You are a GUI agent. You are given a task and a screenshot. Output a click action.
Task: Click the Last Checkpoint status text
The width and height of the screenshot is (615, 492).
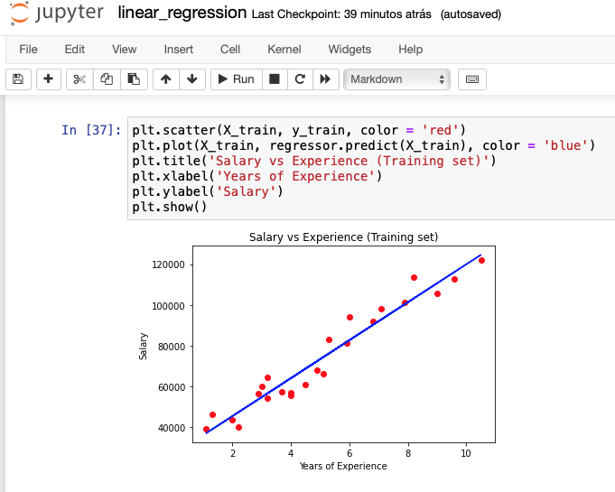(x=341, y=14)
